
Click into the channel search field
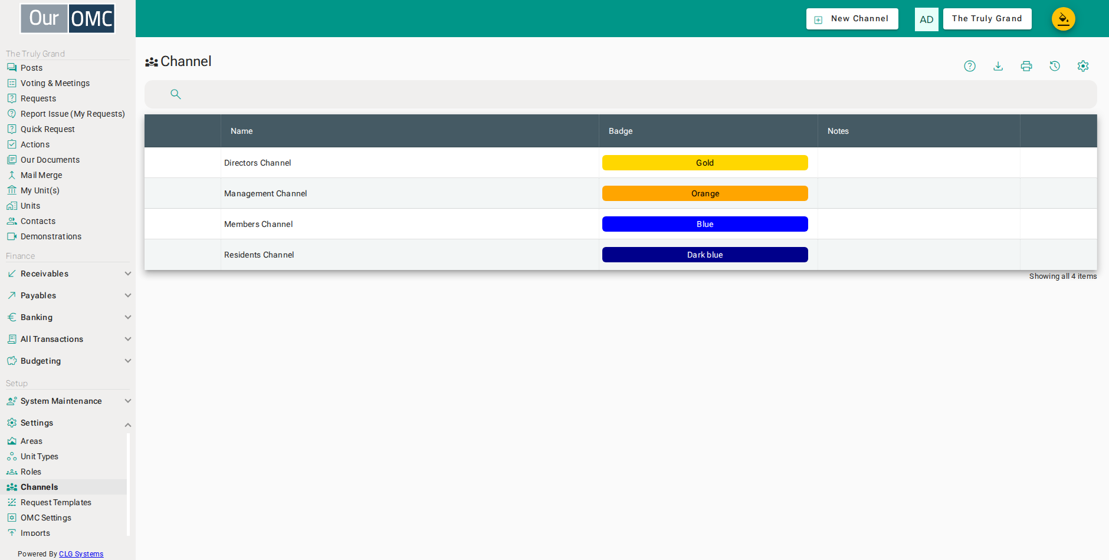(621, 94)
